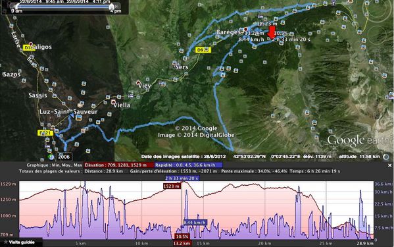Open the 2006 historical imagery year label
The image size is (394, 247).
click(x=64, y=157)
